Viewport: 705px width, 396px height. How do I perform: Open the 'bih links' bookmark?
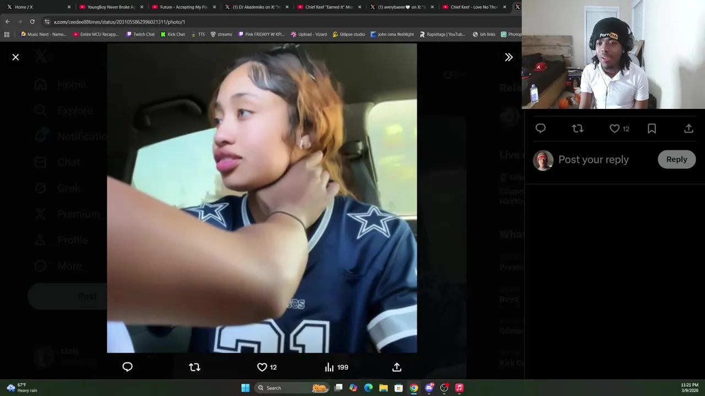point(484,34)
